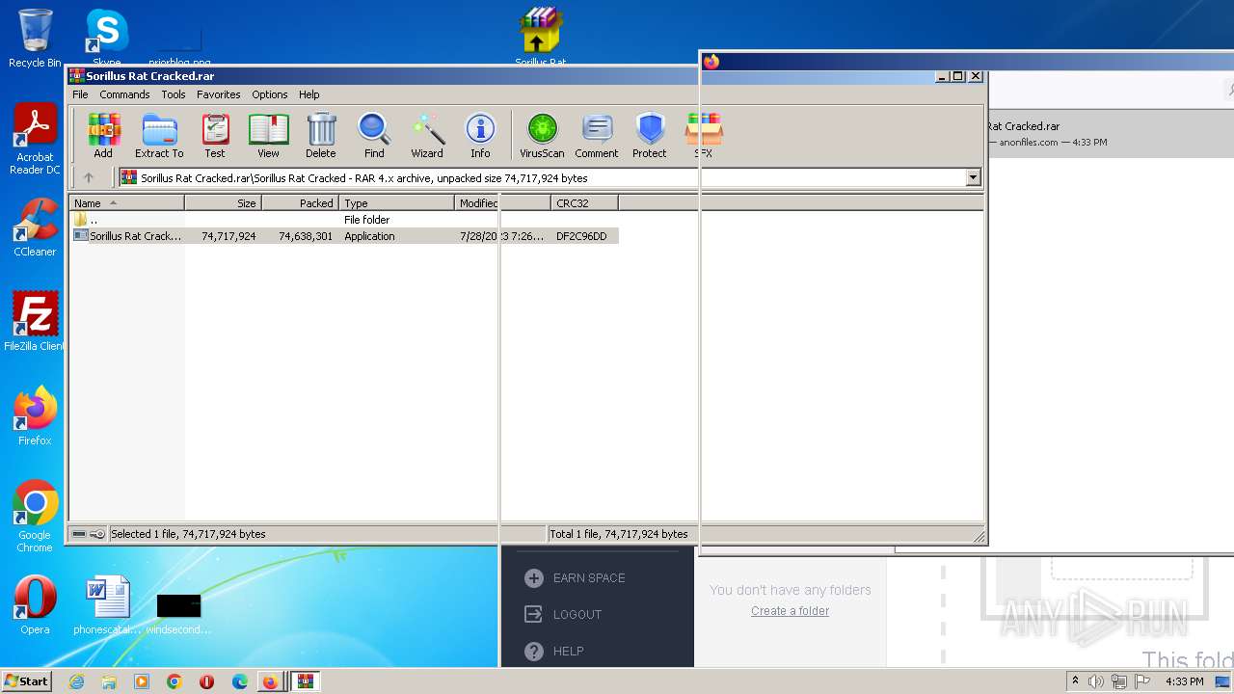Click LOGOUT in background browser page
Screen dimensions: 1234x694
tap(577, 615)
